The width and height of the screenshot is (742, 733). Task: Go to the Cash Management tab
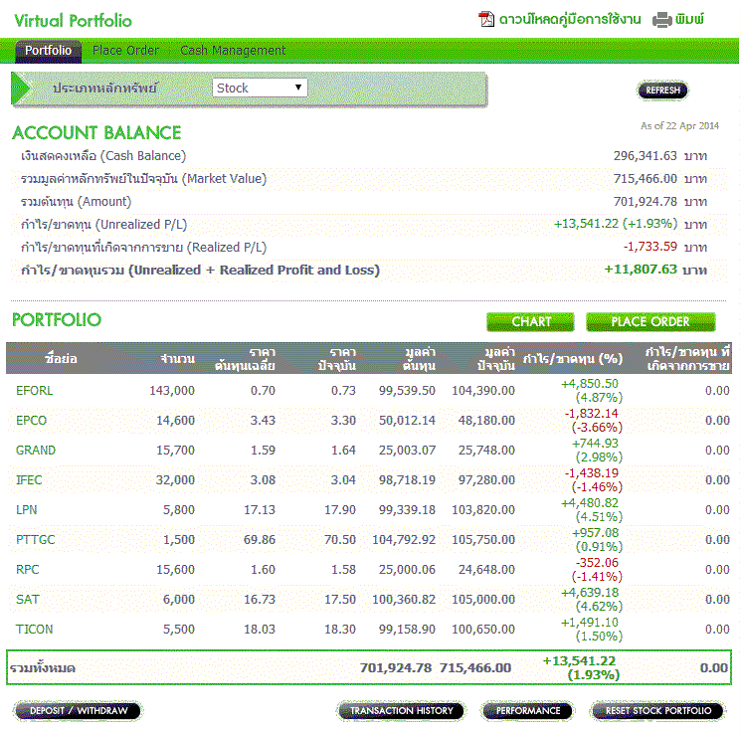coord(233,50)
